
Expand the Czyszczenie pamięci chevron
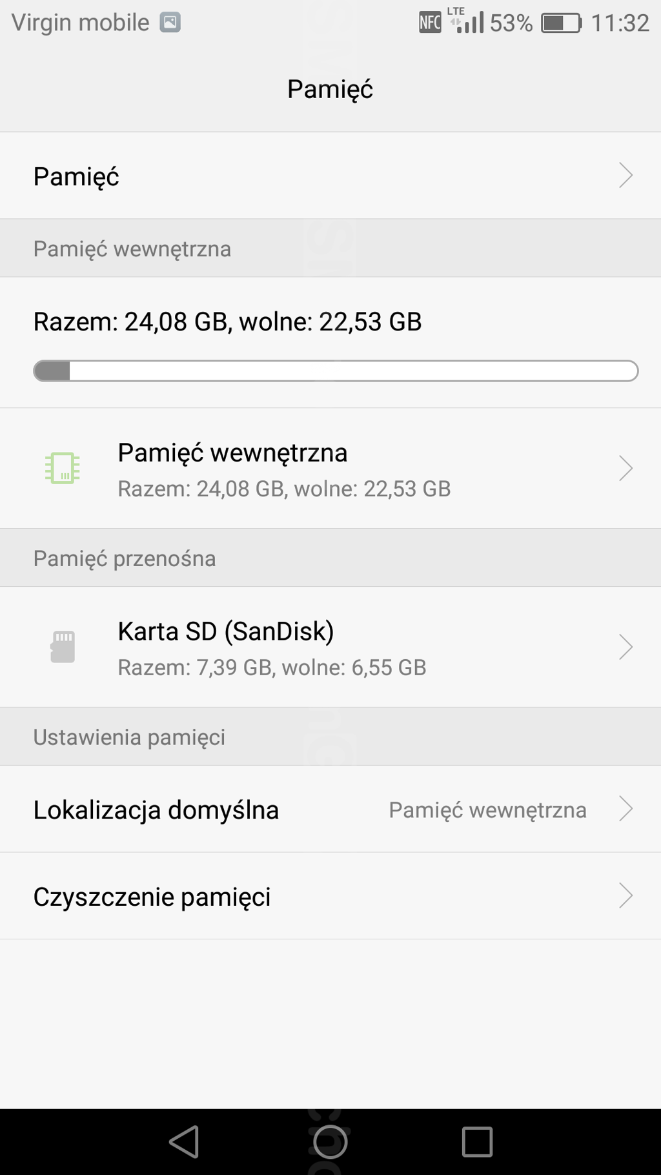(x=625, y=896)
